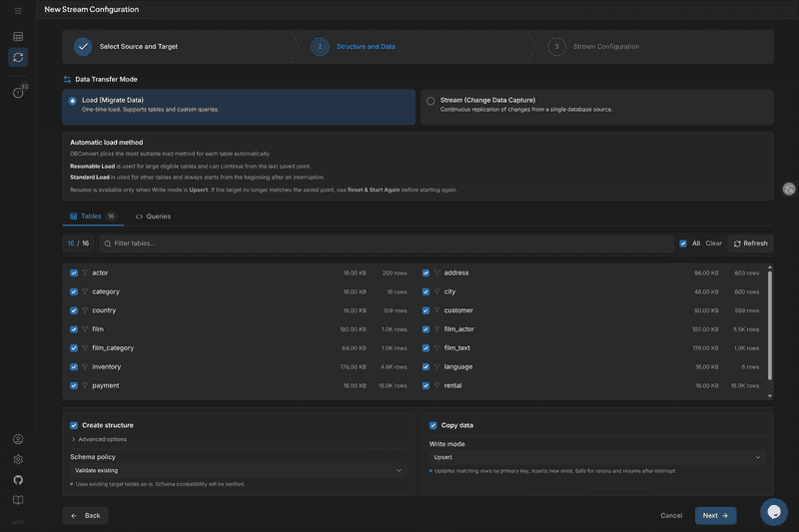The width and height of the screenshot is (799, 532).
Task: Click the table list vertical scrollbar
Action: coord(769,325)
